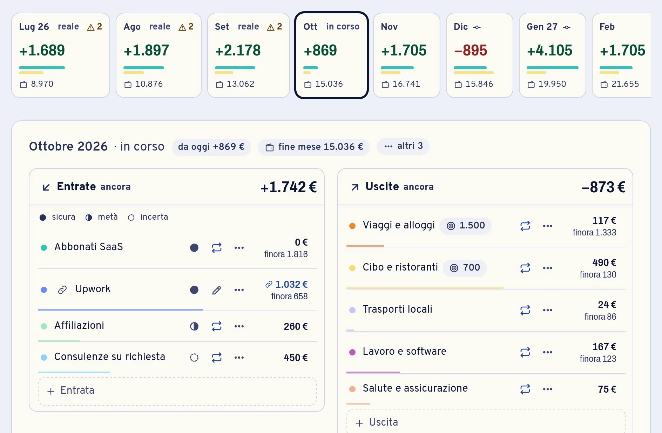
Task: Open the Feb month card
Action: coord(621,55)
